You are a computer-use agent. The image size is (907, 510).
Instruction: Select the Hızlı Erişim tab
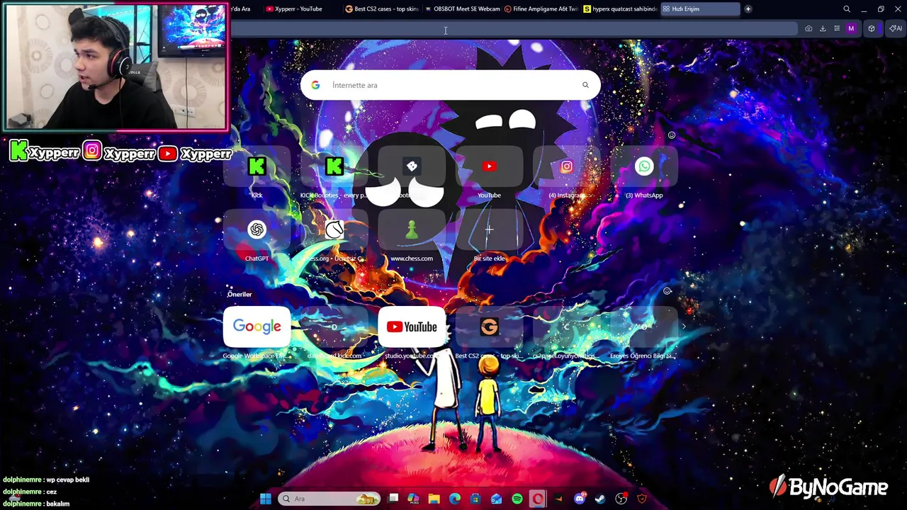700,8
